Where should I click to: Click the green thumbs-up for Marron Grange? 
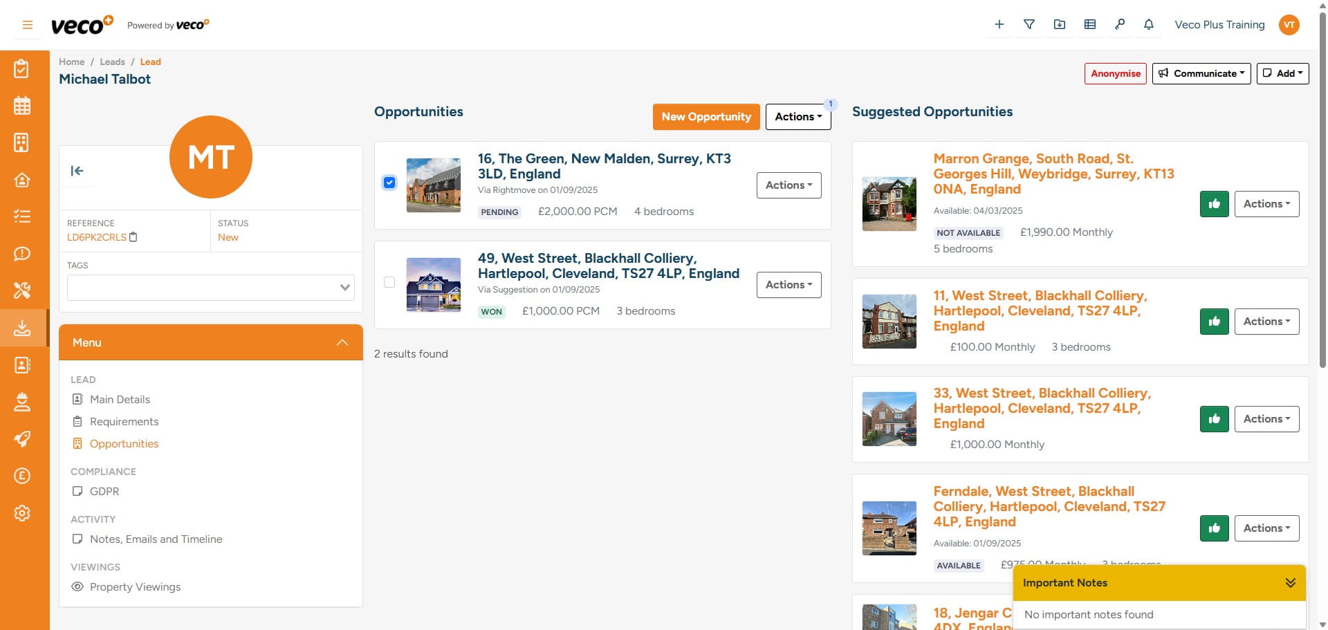pyautogui.click(x=1214, y=203)
